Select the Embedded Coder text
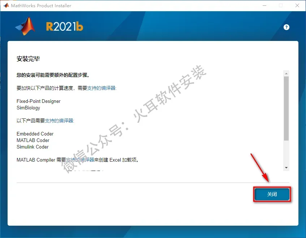 pos(35,134)
